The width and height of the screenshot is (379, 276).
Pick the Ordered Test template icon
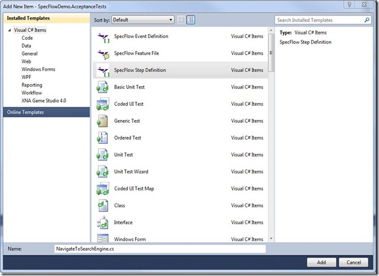103,138
